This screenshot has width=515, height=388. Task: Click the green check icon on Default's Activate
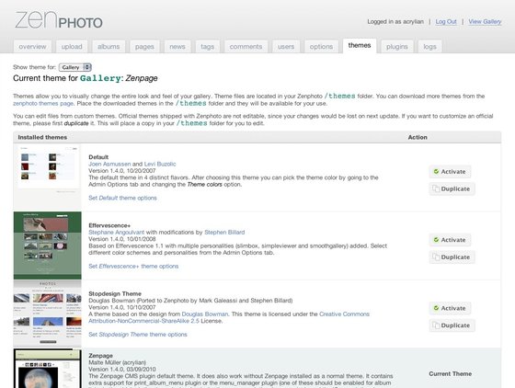click(x=436, y=171)
